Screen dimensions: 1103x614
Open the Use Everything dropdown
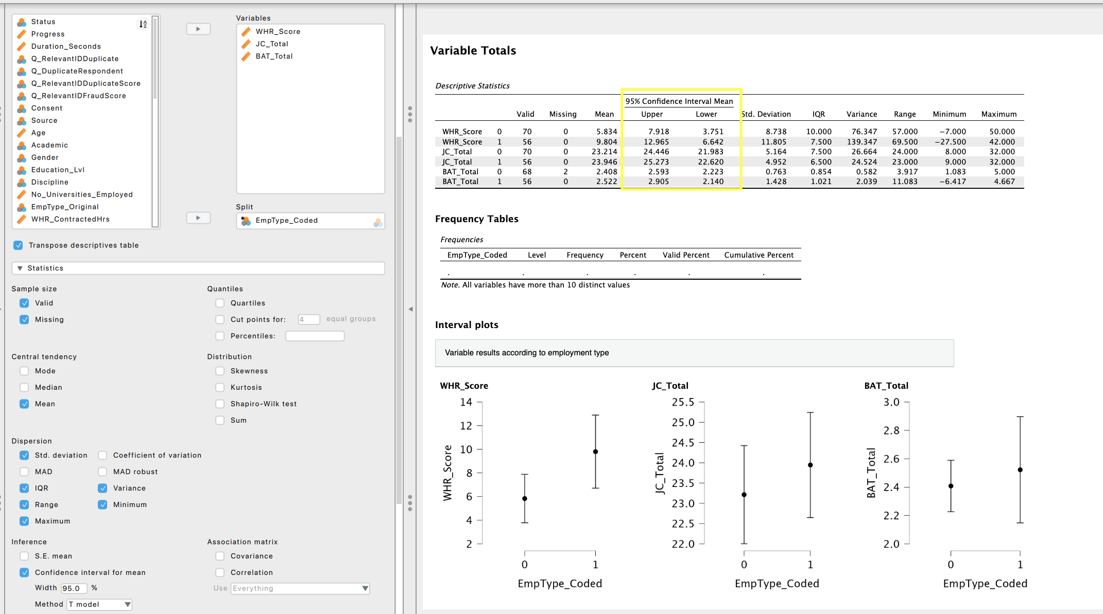pos(300,588)
